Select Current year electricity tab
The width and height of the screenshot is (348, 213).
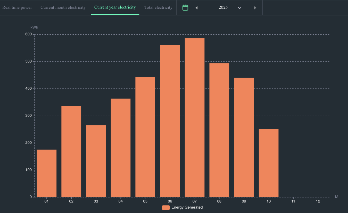click(x=115, y=7)
